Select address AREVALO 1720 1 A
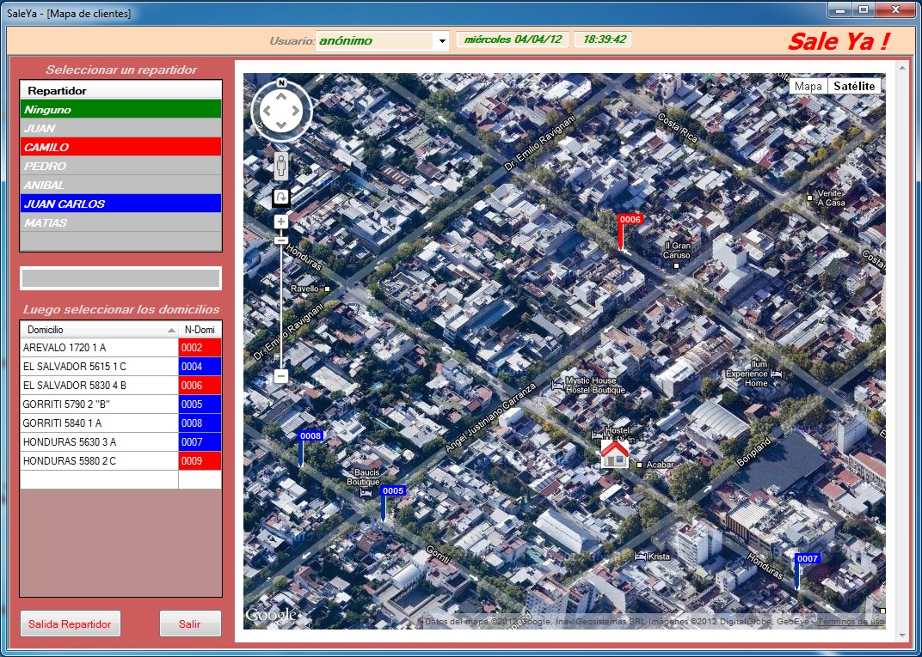Image resolution: width=922 pixels, height=657 pixels. point(100,348)
